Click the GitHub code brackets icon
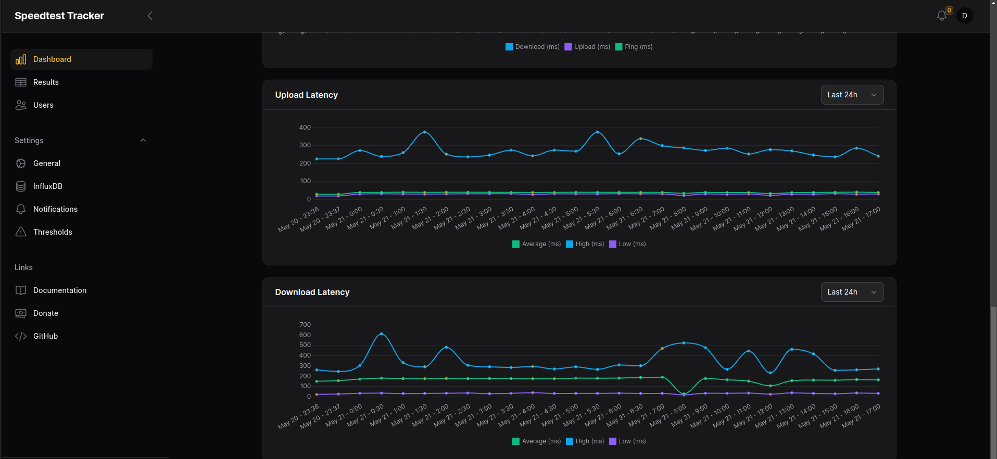The image size is (997, 459). (21, 336)
